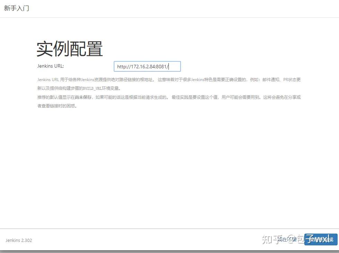This screenshot has width=339, height=253.
Task: Click the 实例配置 page title
Action: pyautogui.click(x=69, y=49)
